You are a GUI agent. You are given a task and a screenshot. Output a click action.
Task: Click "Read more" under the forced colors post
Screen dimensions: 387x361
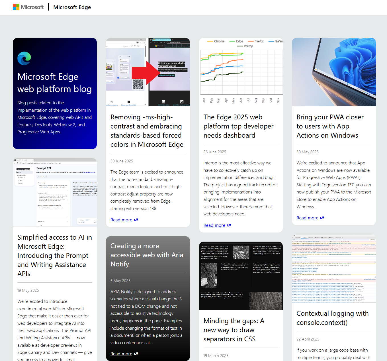click(121, 220)
